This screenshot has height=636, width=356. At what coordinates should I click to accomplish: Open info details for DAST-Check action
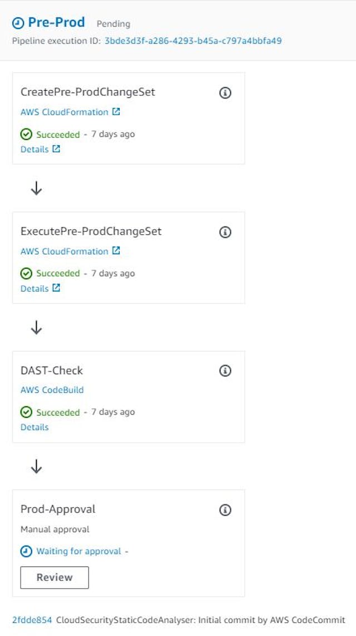(x=225, y=371)
